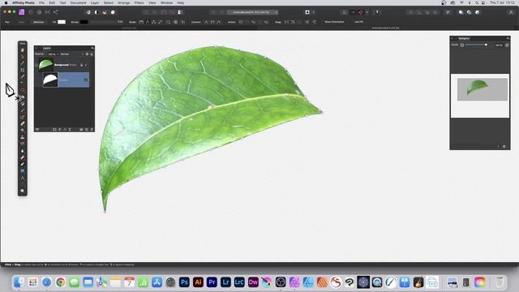The height and width of the screenshot is (292, 519).
Task: Select the View hand tool
Action: click(23, 50)
